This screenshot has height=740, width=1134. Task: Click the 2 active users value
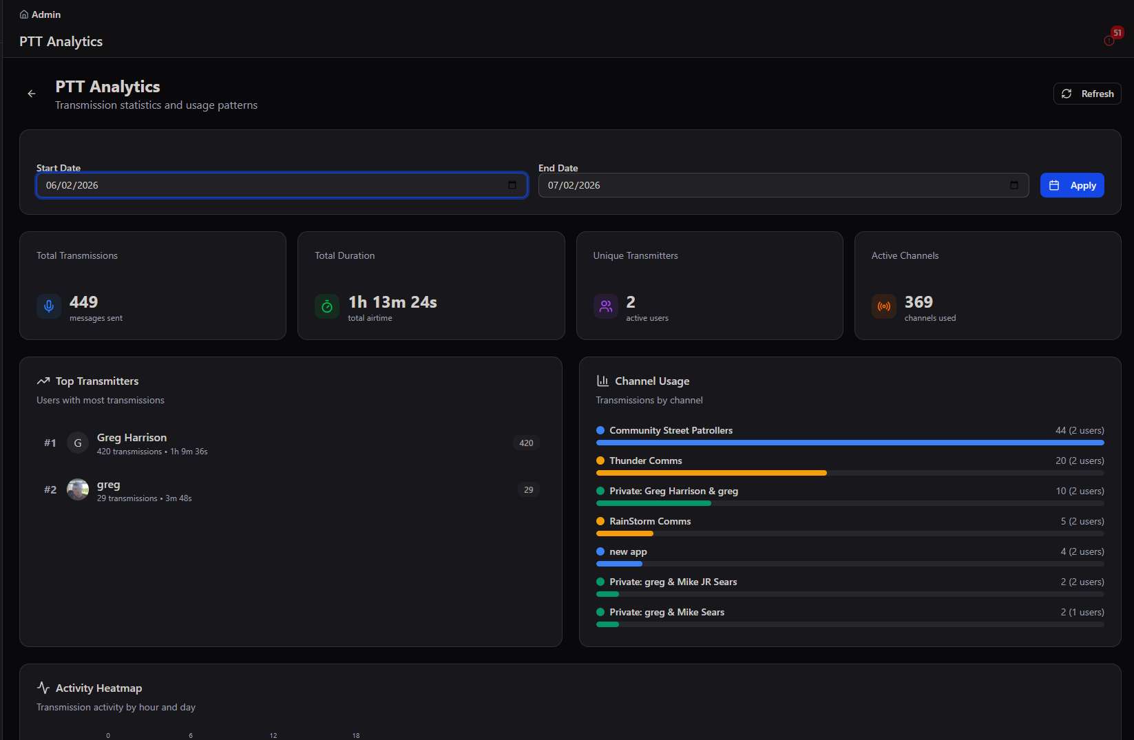[x=631, y=302]
